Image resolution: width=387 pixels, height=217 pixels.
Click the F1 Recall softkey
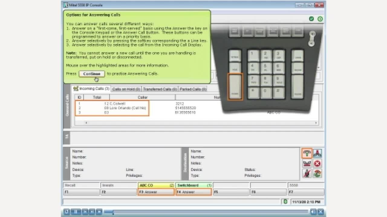(81, 192)
